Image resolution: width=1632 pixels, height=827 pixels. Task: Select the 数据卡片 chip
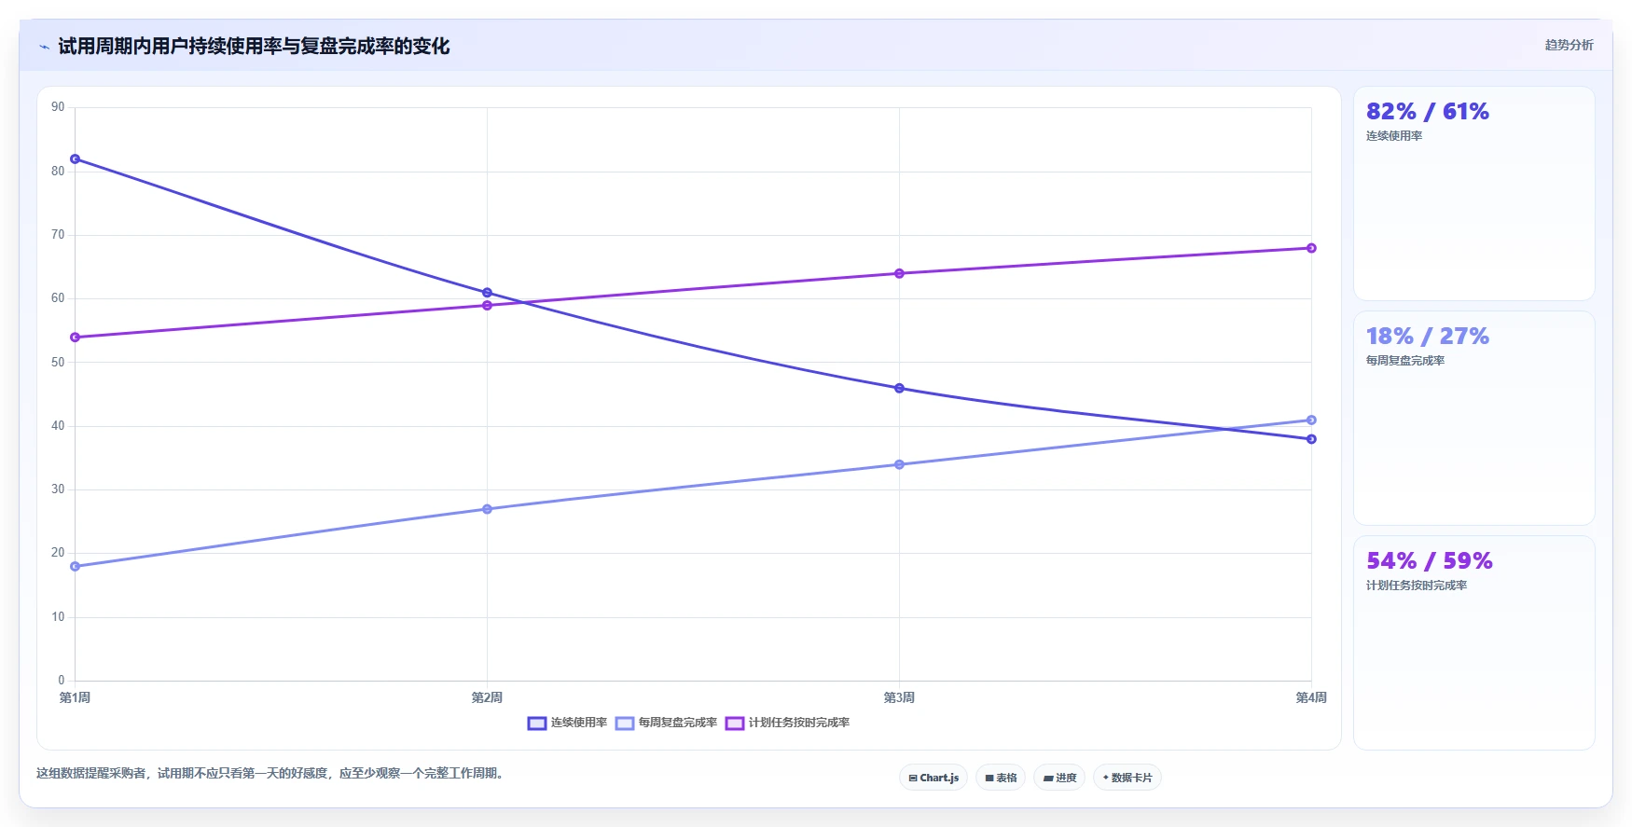[x=1127, y=778]
